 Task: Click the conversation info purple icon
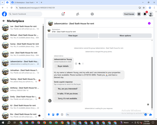click(149, 23)
